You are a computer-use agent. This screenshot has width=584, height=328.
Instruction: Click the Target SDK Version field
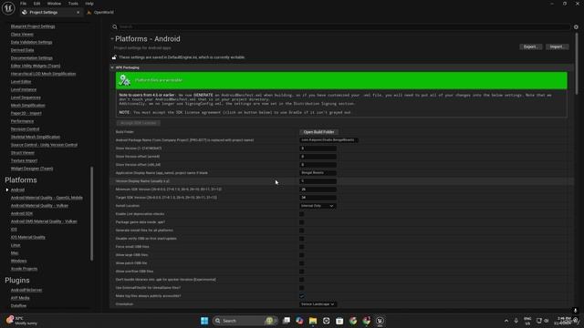318,198
